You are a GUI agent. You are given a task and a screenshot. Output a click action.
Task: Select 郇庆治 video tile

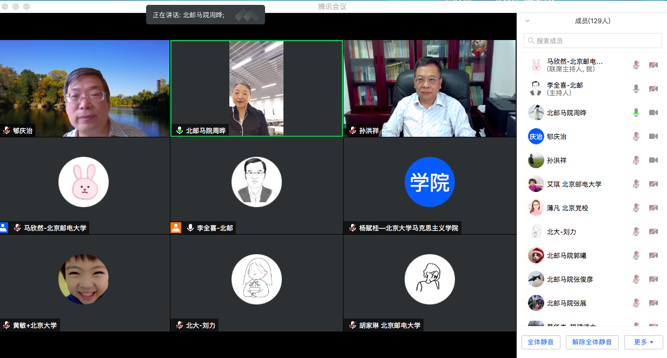85,89
